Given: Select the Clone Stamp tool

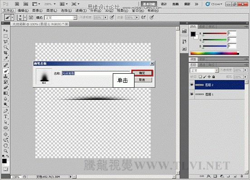Looking at the screenshot, I should pyautogui.click(x=5, y=76).
